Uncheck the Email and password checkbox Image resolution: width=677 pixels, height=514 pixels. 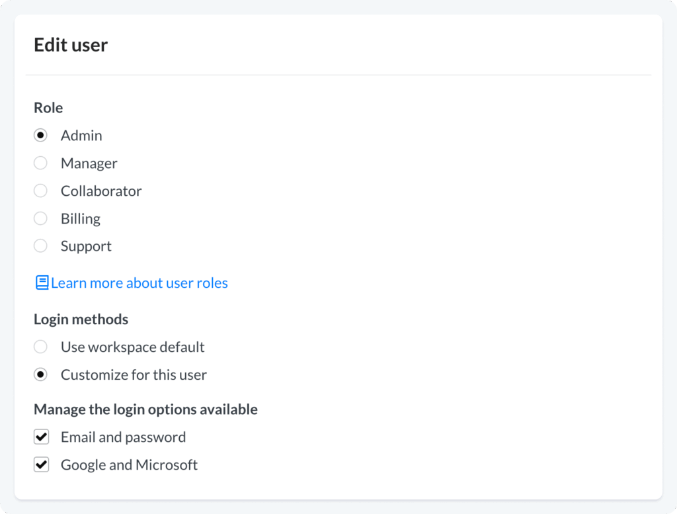pos(42,437)
